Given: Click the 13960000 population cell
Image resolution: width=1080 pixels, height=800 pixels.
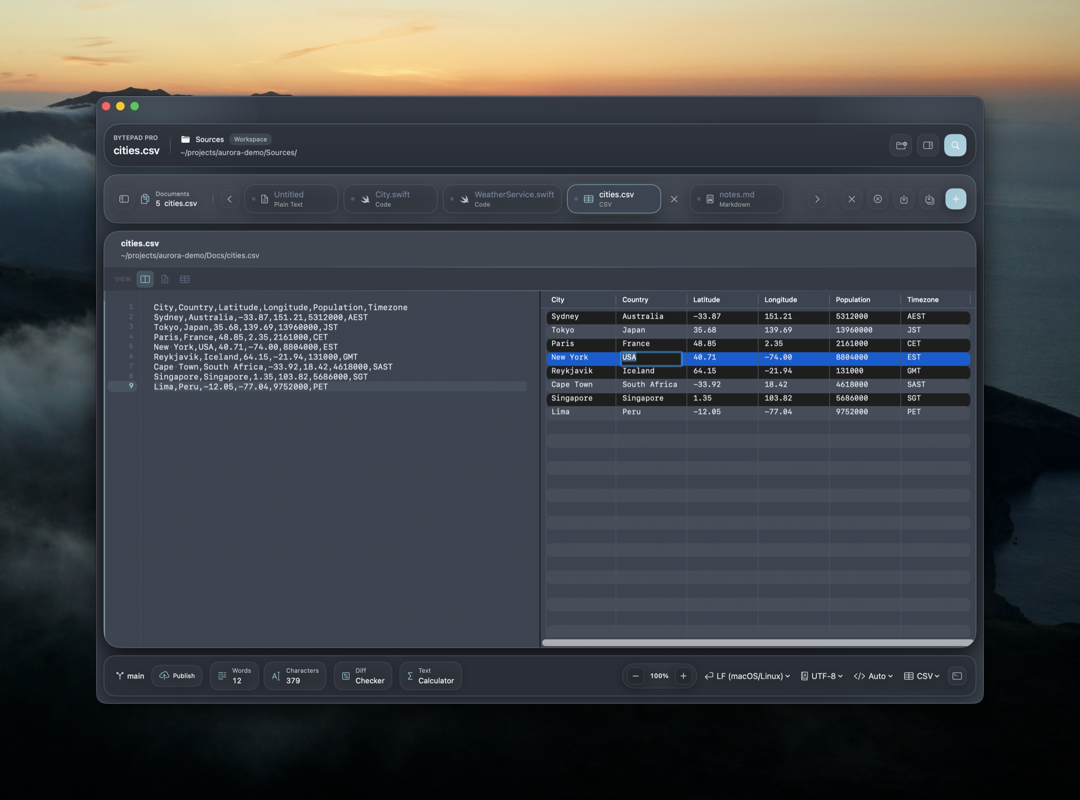Looking at the screenshot, I should coord(865,331).
